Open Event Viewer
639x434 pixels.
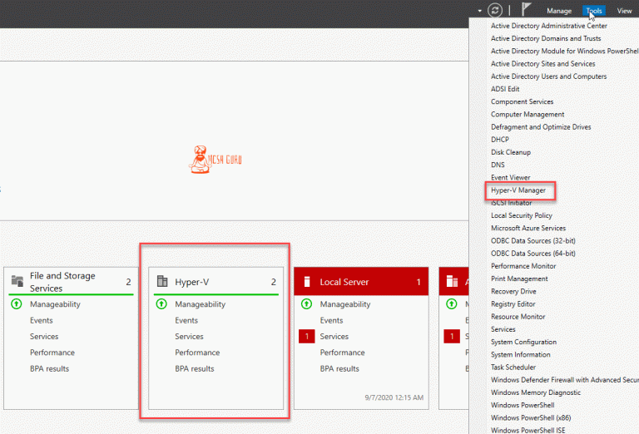[x=510, y=177]
